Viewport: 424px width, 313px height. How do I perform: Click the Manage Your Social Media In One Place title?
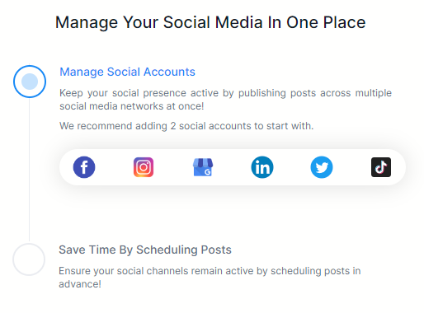coord(210,22)
